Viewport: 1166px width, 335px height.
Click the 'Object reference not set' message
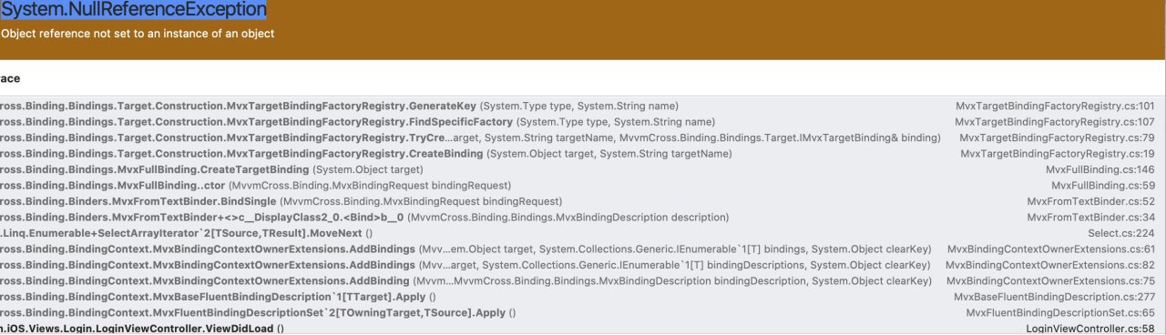point(138,34)
